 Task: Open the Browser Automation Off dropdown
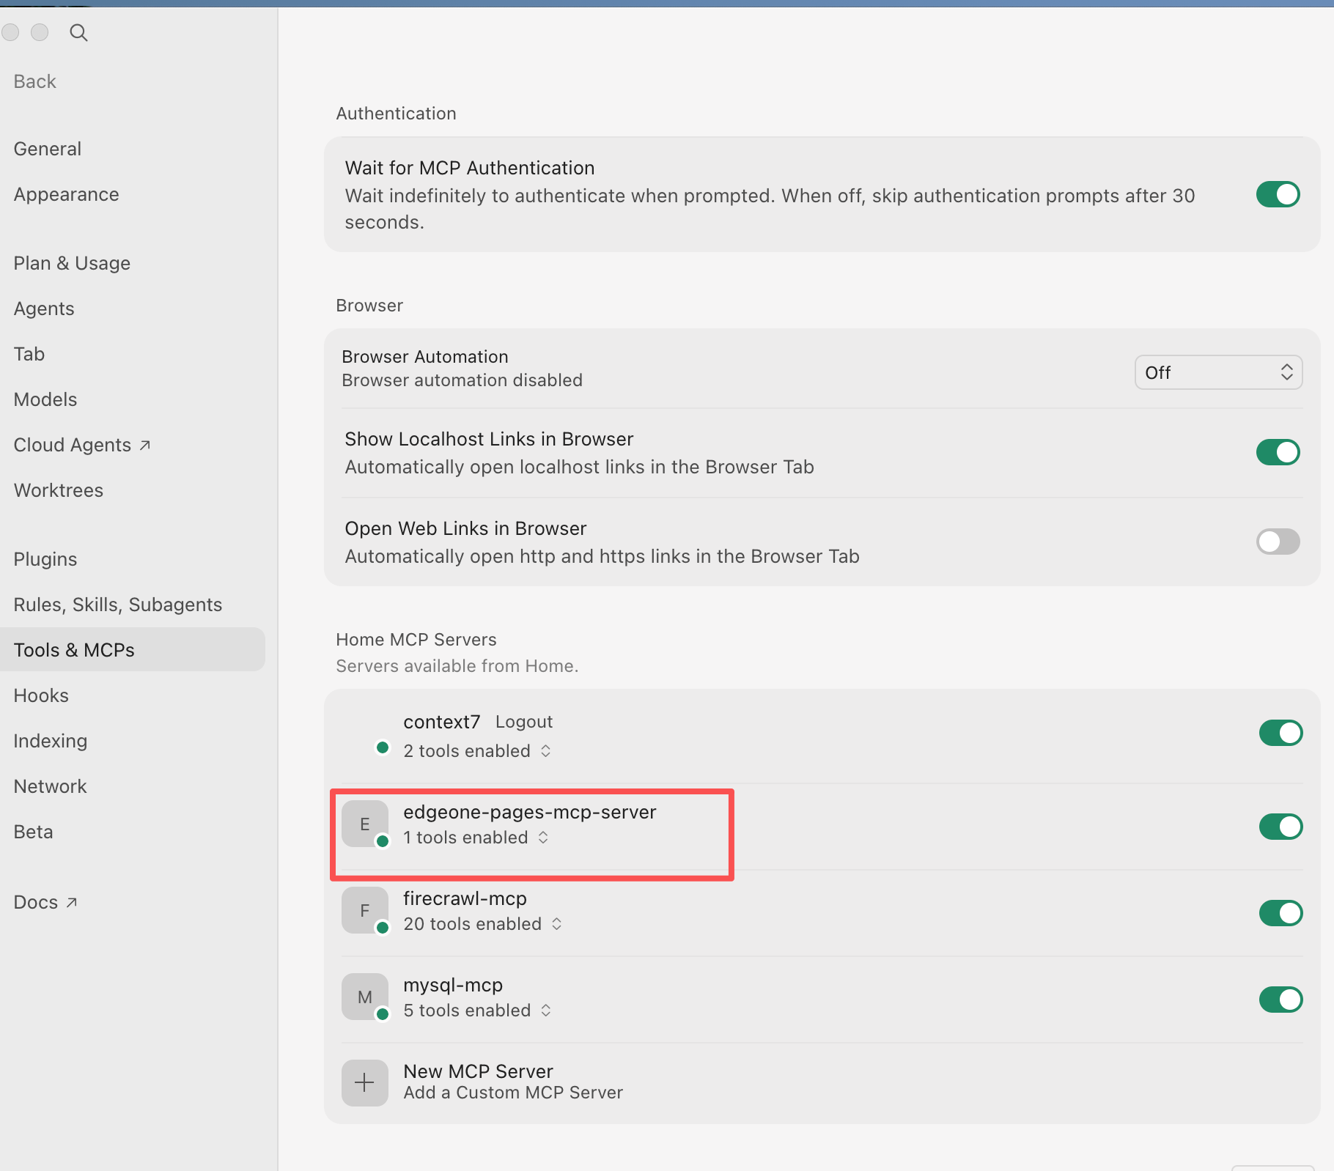pyautogui.click(x=1218, y=372)
